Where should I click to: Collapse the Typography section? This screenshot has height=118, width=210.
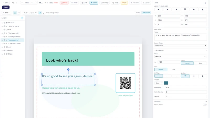click(206, 50)
